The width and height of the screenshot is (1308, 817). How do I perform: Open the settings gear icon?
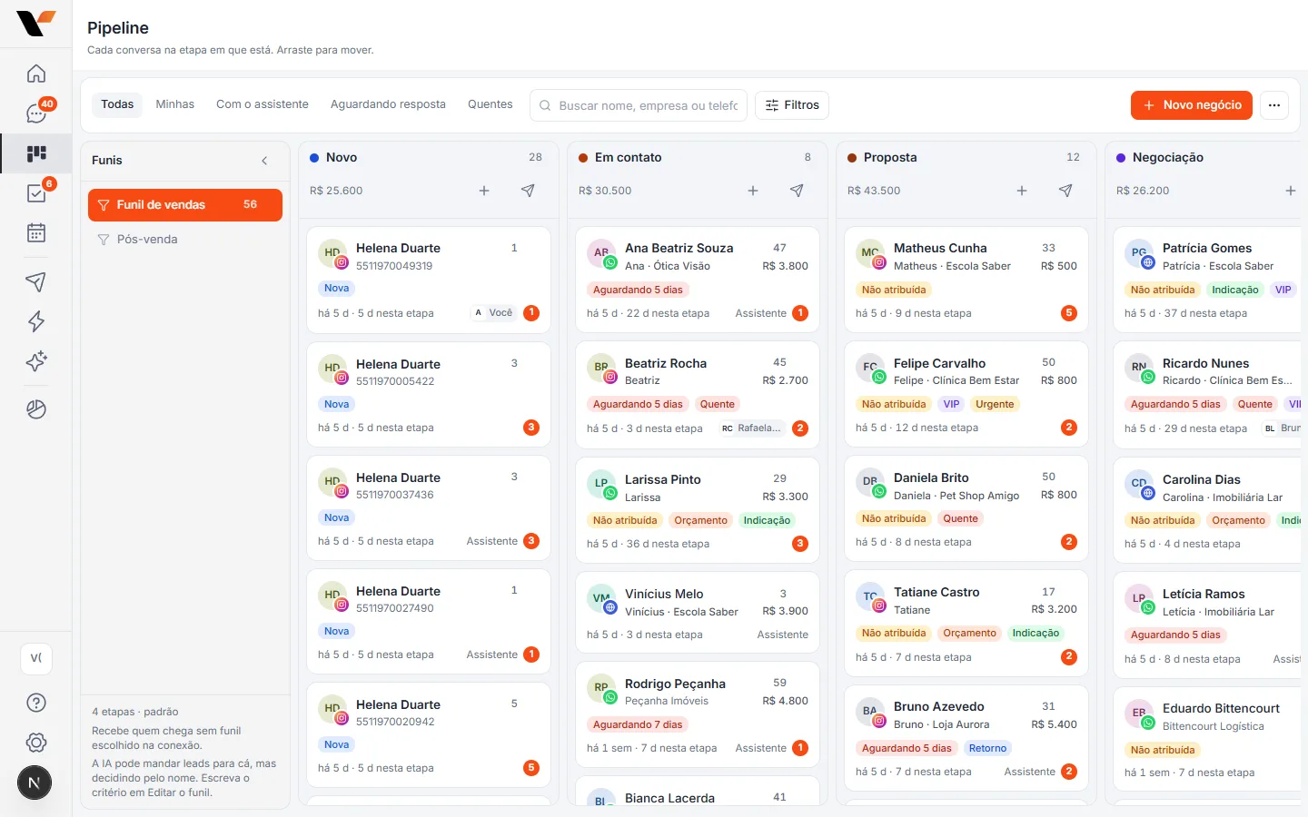(36, 743)
